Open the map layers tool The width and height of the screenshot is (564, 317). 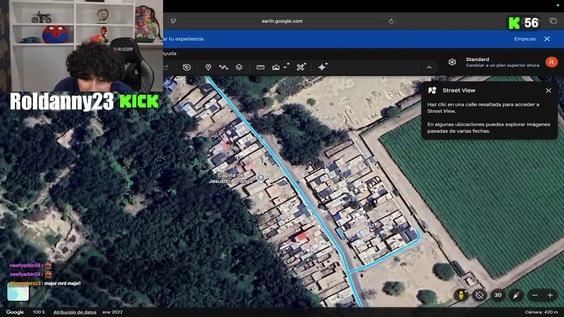(x=239, y=67)
